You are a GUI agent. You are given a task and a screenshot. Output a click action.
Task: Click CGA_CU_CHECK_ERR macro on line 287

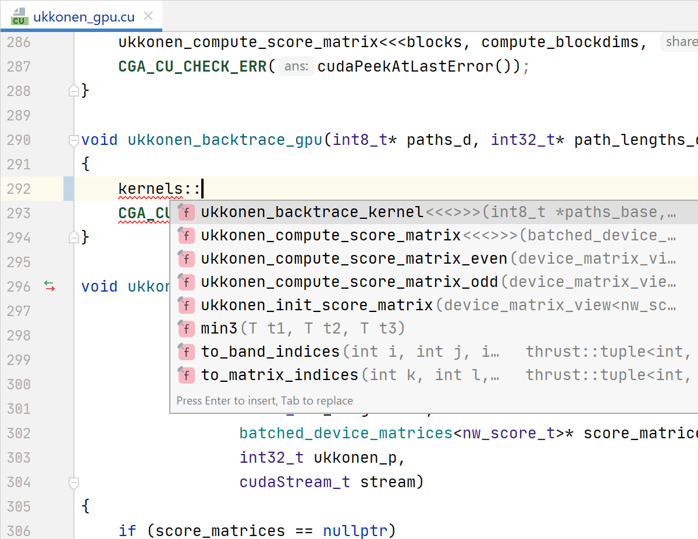click(x=193, y=67)
